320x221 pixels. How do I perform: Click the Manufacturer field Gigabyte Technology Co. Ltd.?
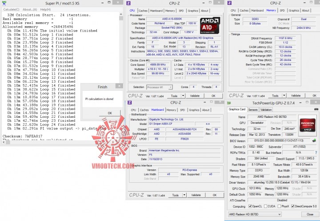point(184,119)
